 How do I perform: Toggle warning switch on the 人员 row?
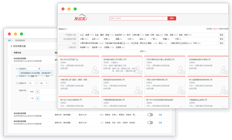(x=150, y=123)
